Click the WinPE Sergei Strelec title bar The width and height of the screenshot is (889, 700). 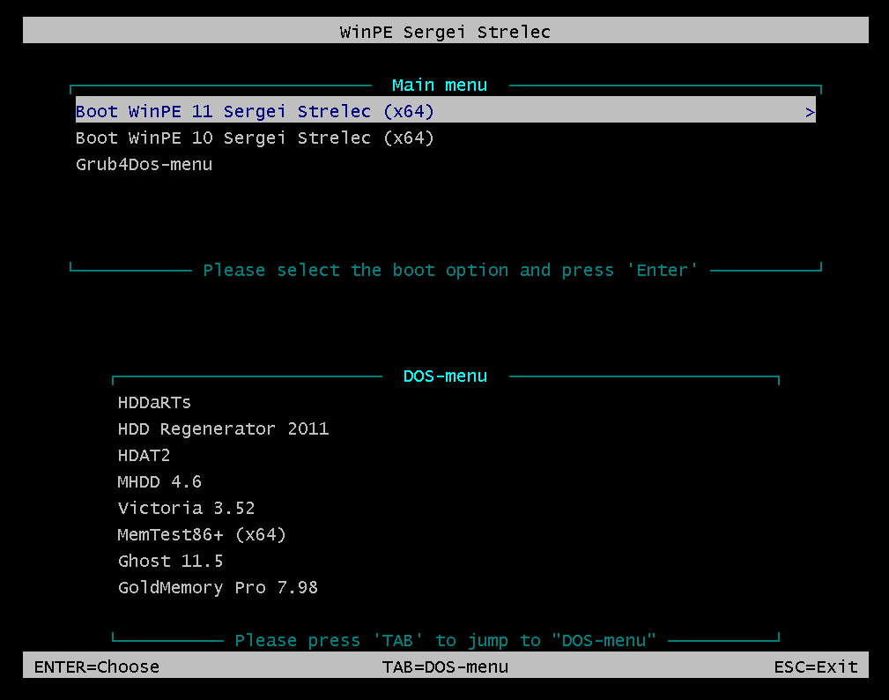(x=445, y=33)
